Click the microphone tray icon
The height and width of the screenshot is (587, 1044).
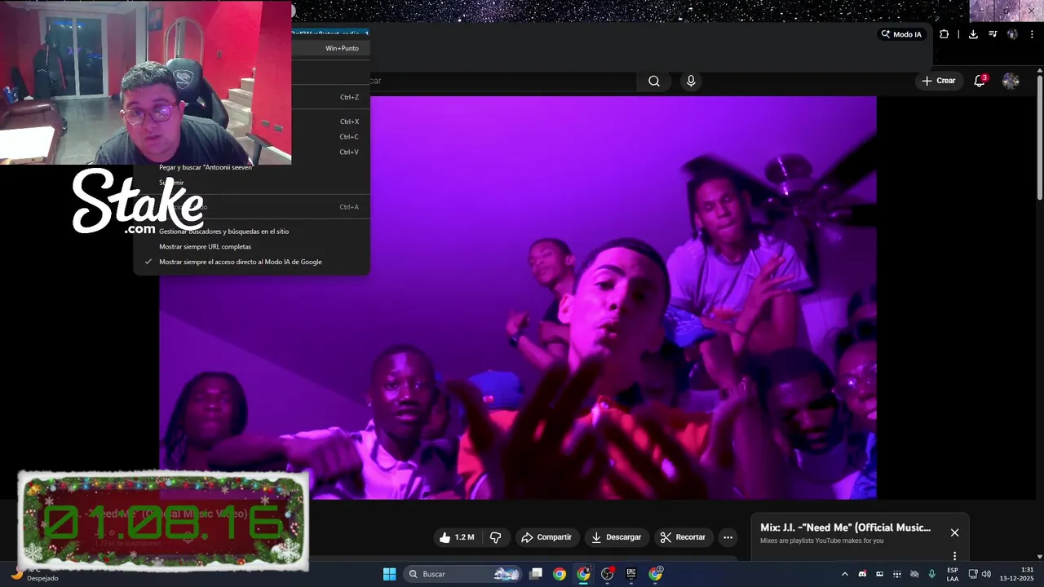click(931, 574)
